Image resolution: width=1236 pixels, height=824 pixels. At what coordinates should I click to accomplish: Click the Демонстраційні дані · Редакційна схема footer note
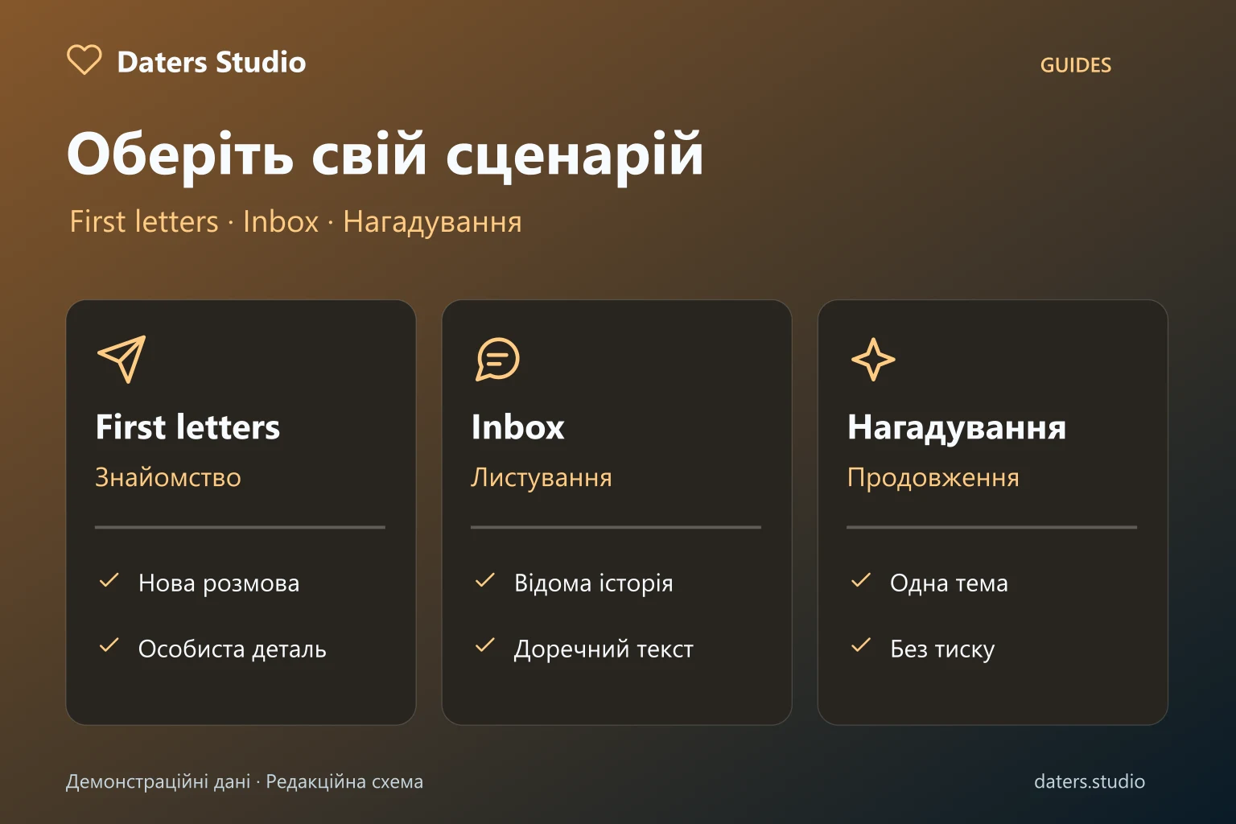pos(245,781)
